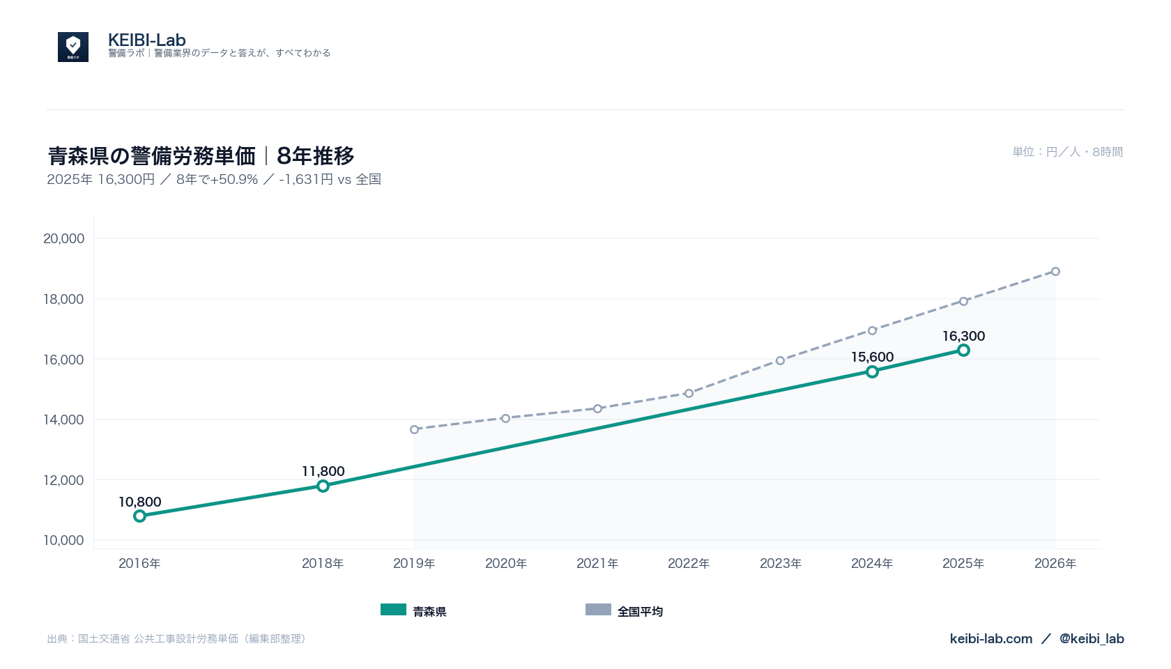Click the 青森県 legend label
The width and height of the screenshot is (1171, 669).
pyautogui.click(x=429, y=611)
